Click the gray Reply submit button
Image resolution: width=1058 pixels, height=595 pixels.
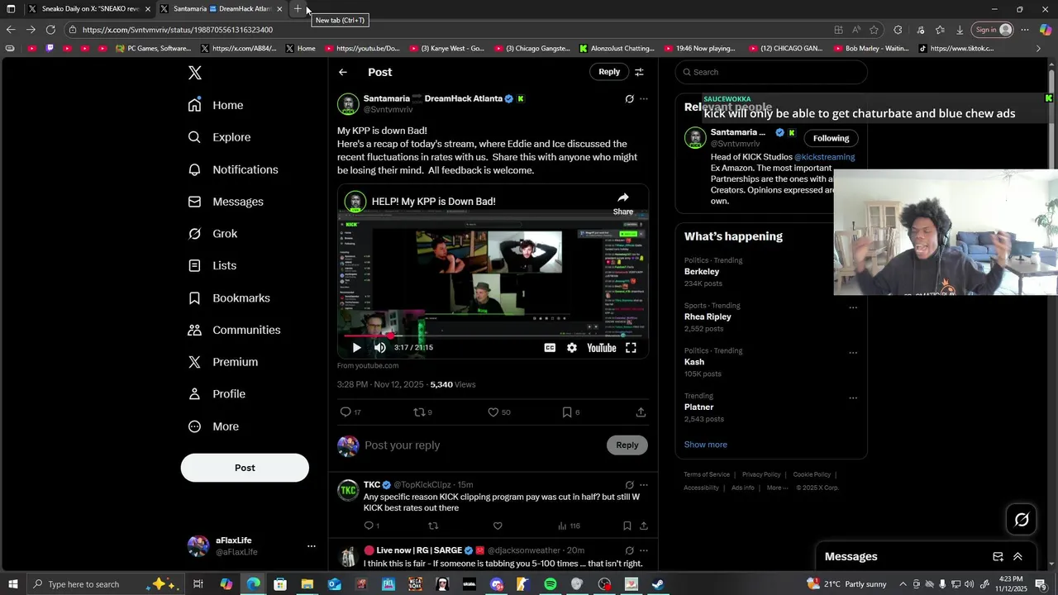627,445
